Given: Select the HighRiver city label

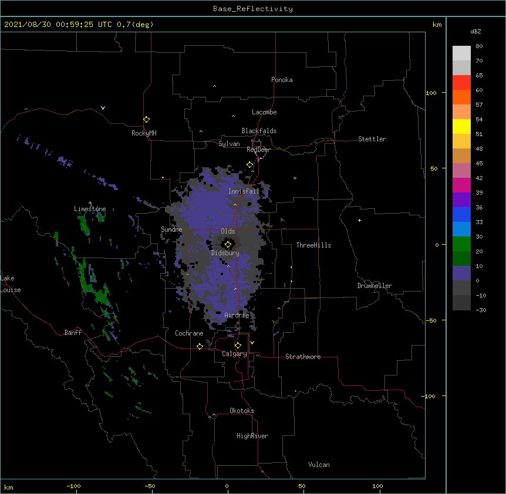Looking at the screenshot, I should click(x=252, y=436).
